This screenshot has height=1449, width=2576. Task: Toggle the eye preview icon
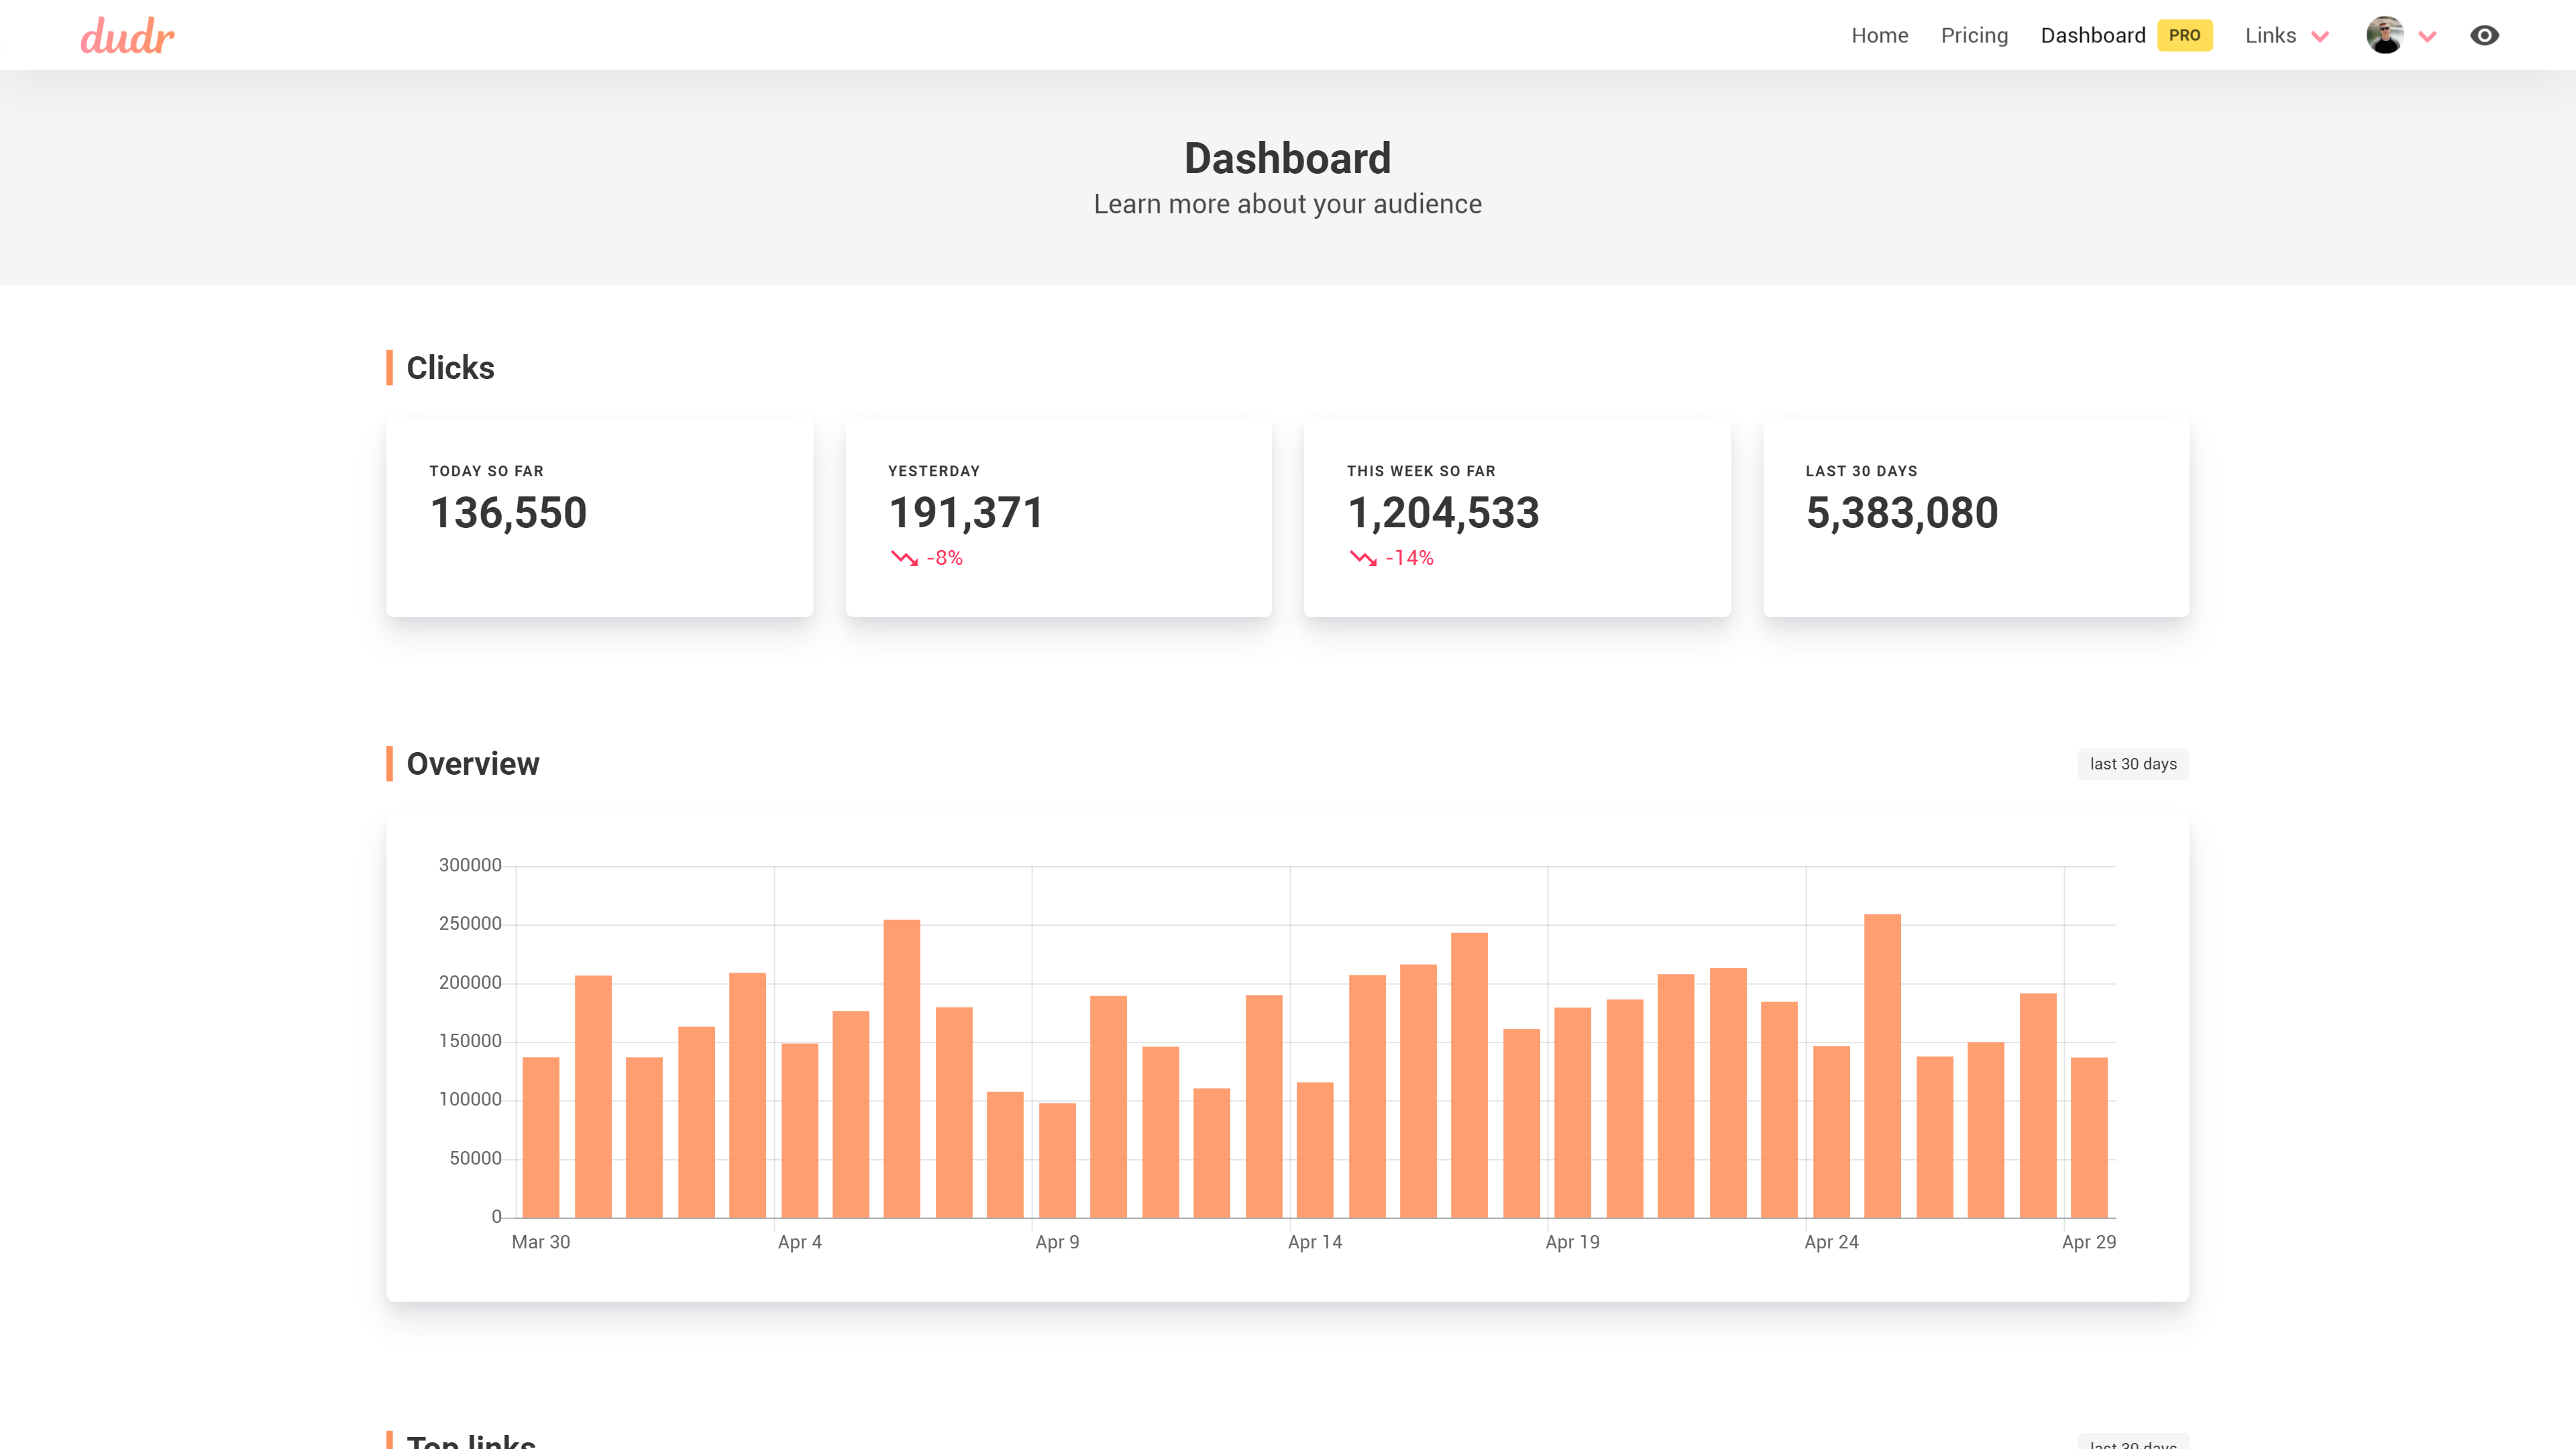point(2484,36)
